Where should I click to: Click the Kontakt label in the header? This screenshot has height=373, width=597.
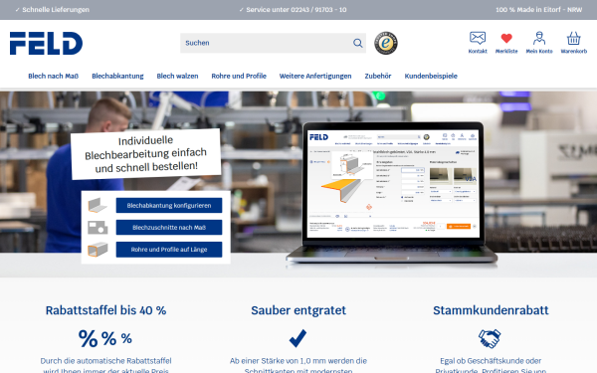click(478, 52)
